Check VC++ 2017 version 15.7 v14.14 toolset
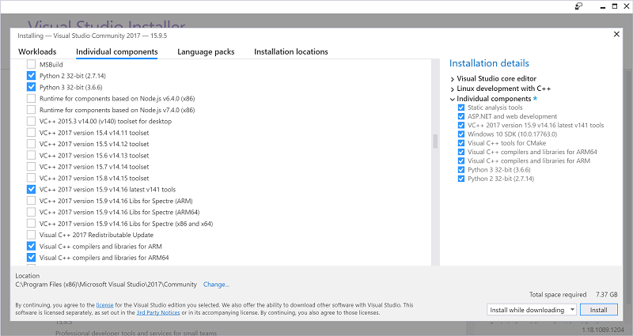The image size is (633, 336). pos(31,167)
